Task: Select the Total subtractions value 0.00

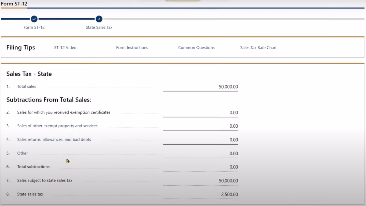Action: click(234, 167)
